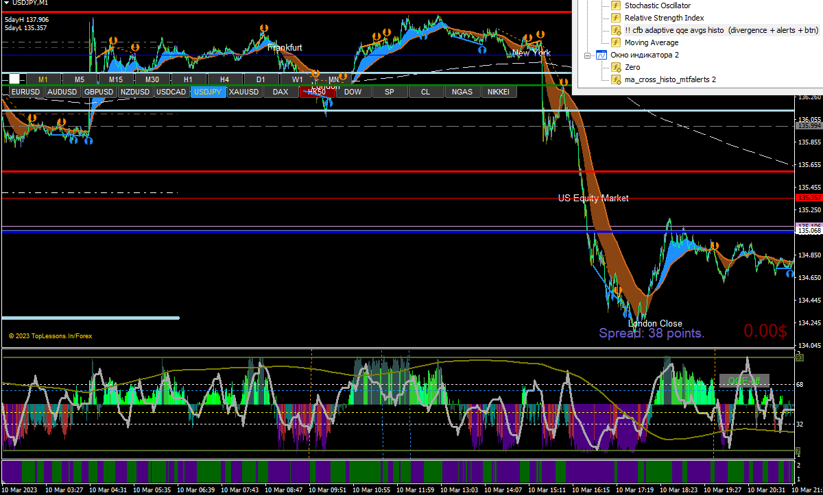
Task: Click the Moving Average indicator icon
Action: click(616, 42)
